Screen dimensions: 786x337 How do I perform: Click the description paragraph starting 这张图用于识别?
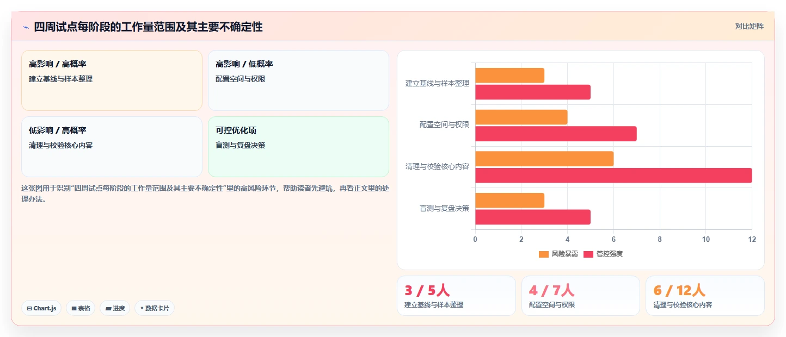205,193
